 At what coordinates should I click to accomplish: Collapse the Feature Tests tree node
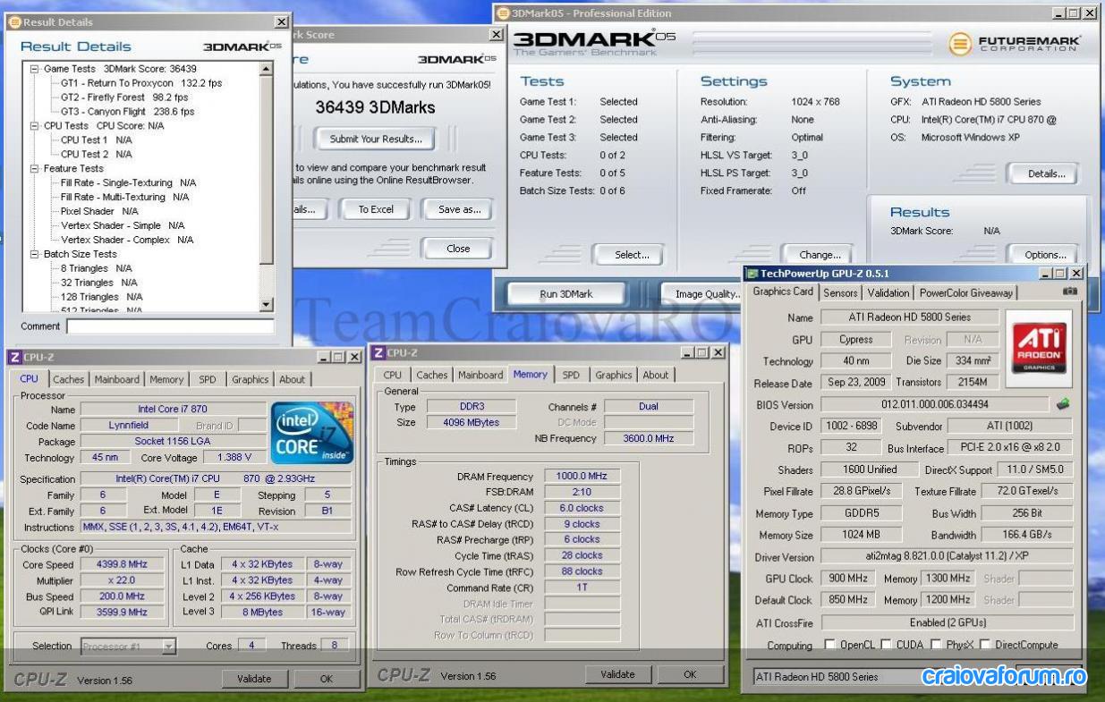click(35, 168)
